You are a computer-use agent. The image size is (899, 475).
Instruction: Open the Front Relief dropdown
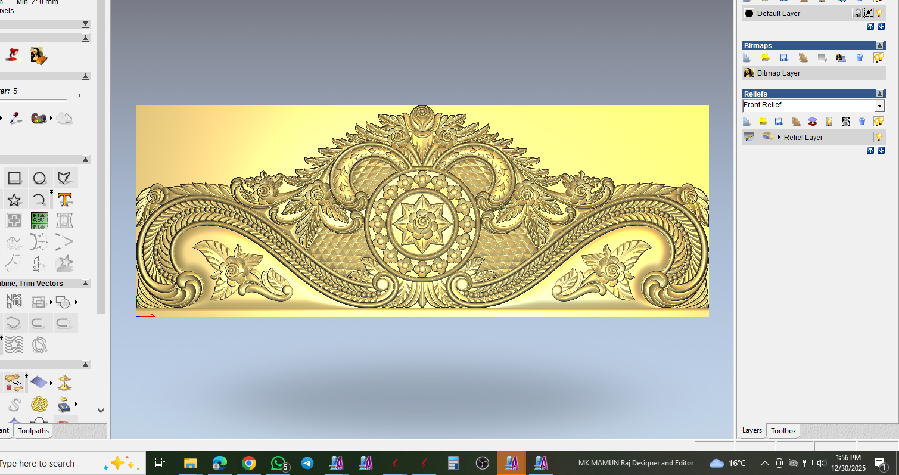click(x=879, y=105)
